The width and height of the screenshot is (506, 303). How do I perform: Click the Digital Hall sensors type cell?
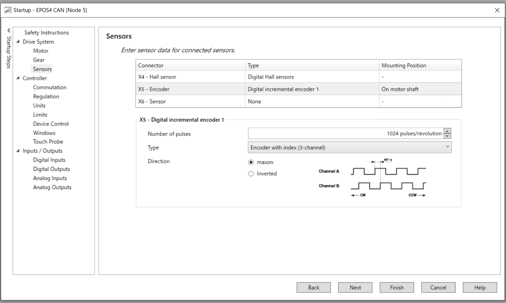(312, 77)
